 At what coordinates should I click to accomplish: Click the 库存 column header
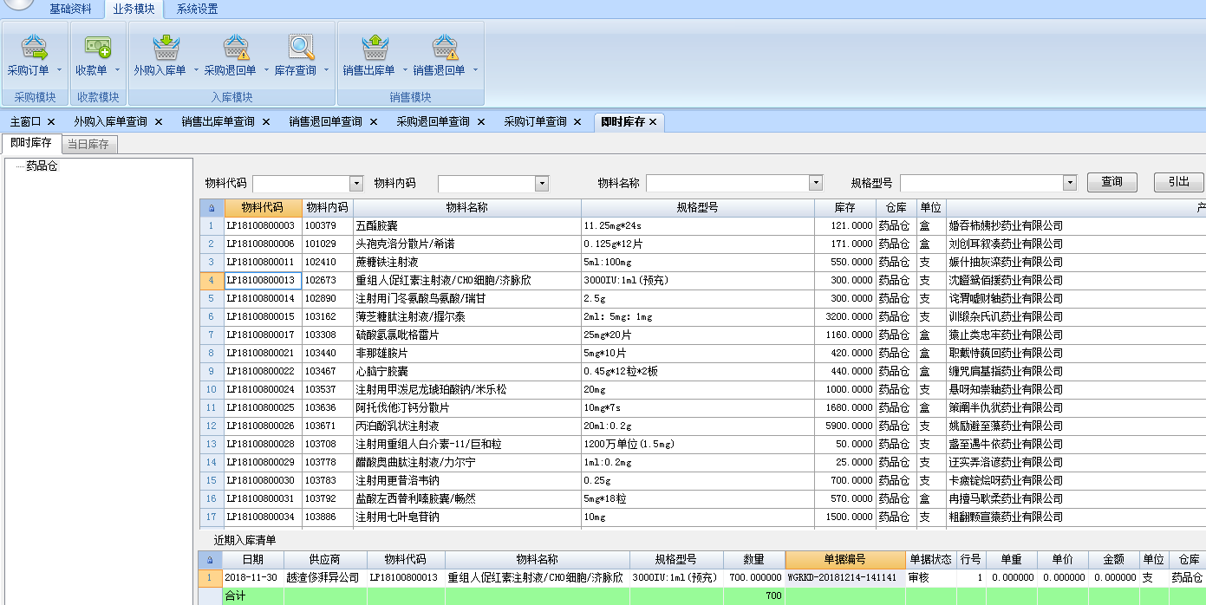point(845,208)
